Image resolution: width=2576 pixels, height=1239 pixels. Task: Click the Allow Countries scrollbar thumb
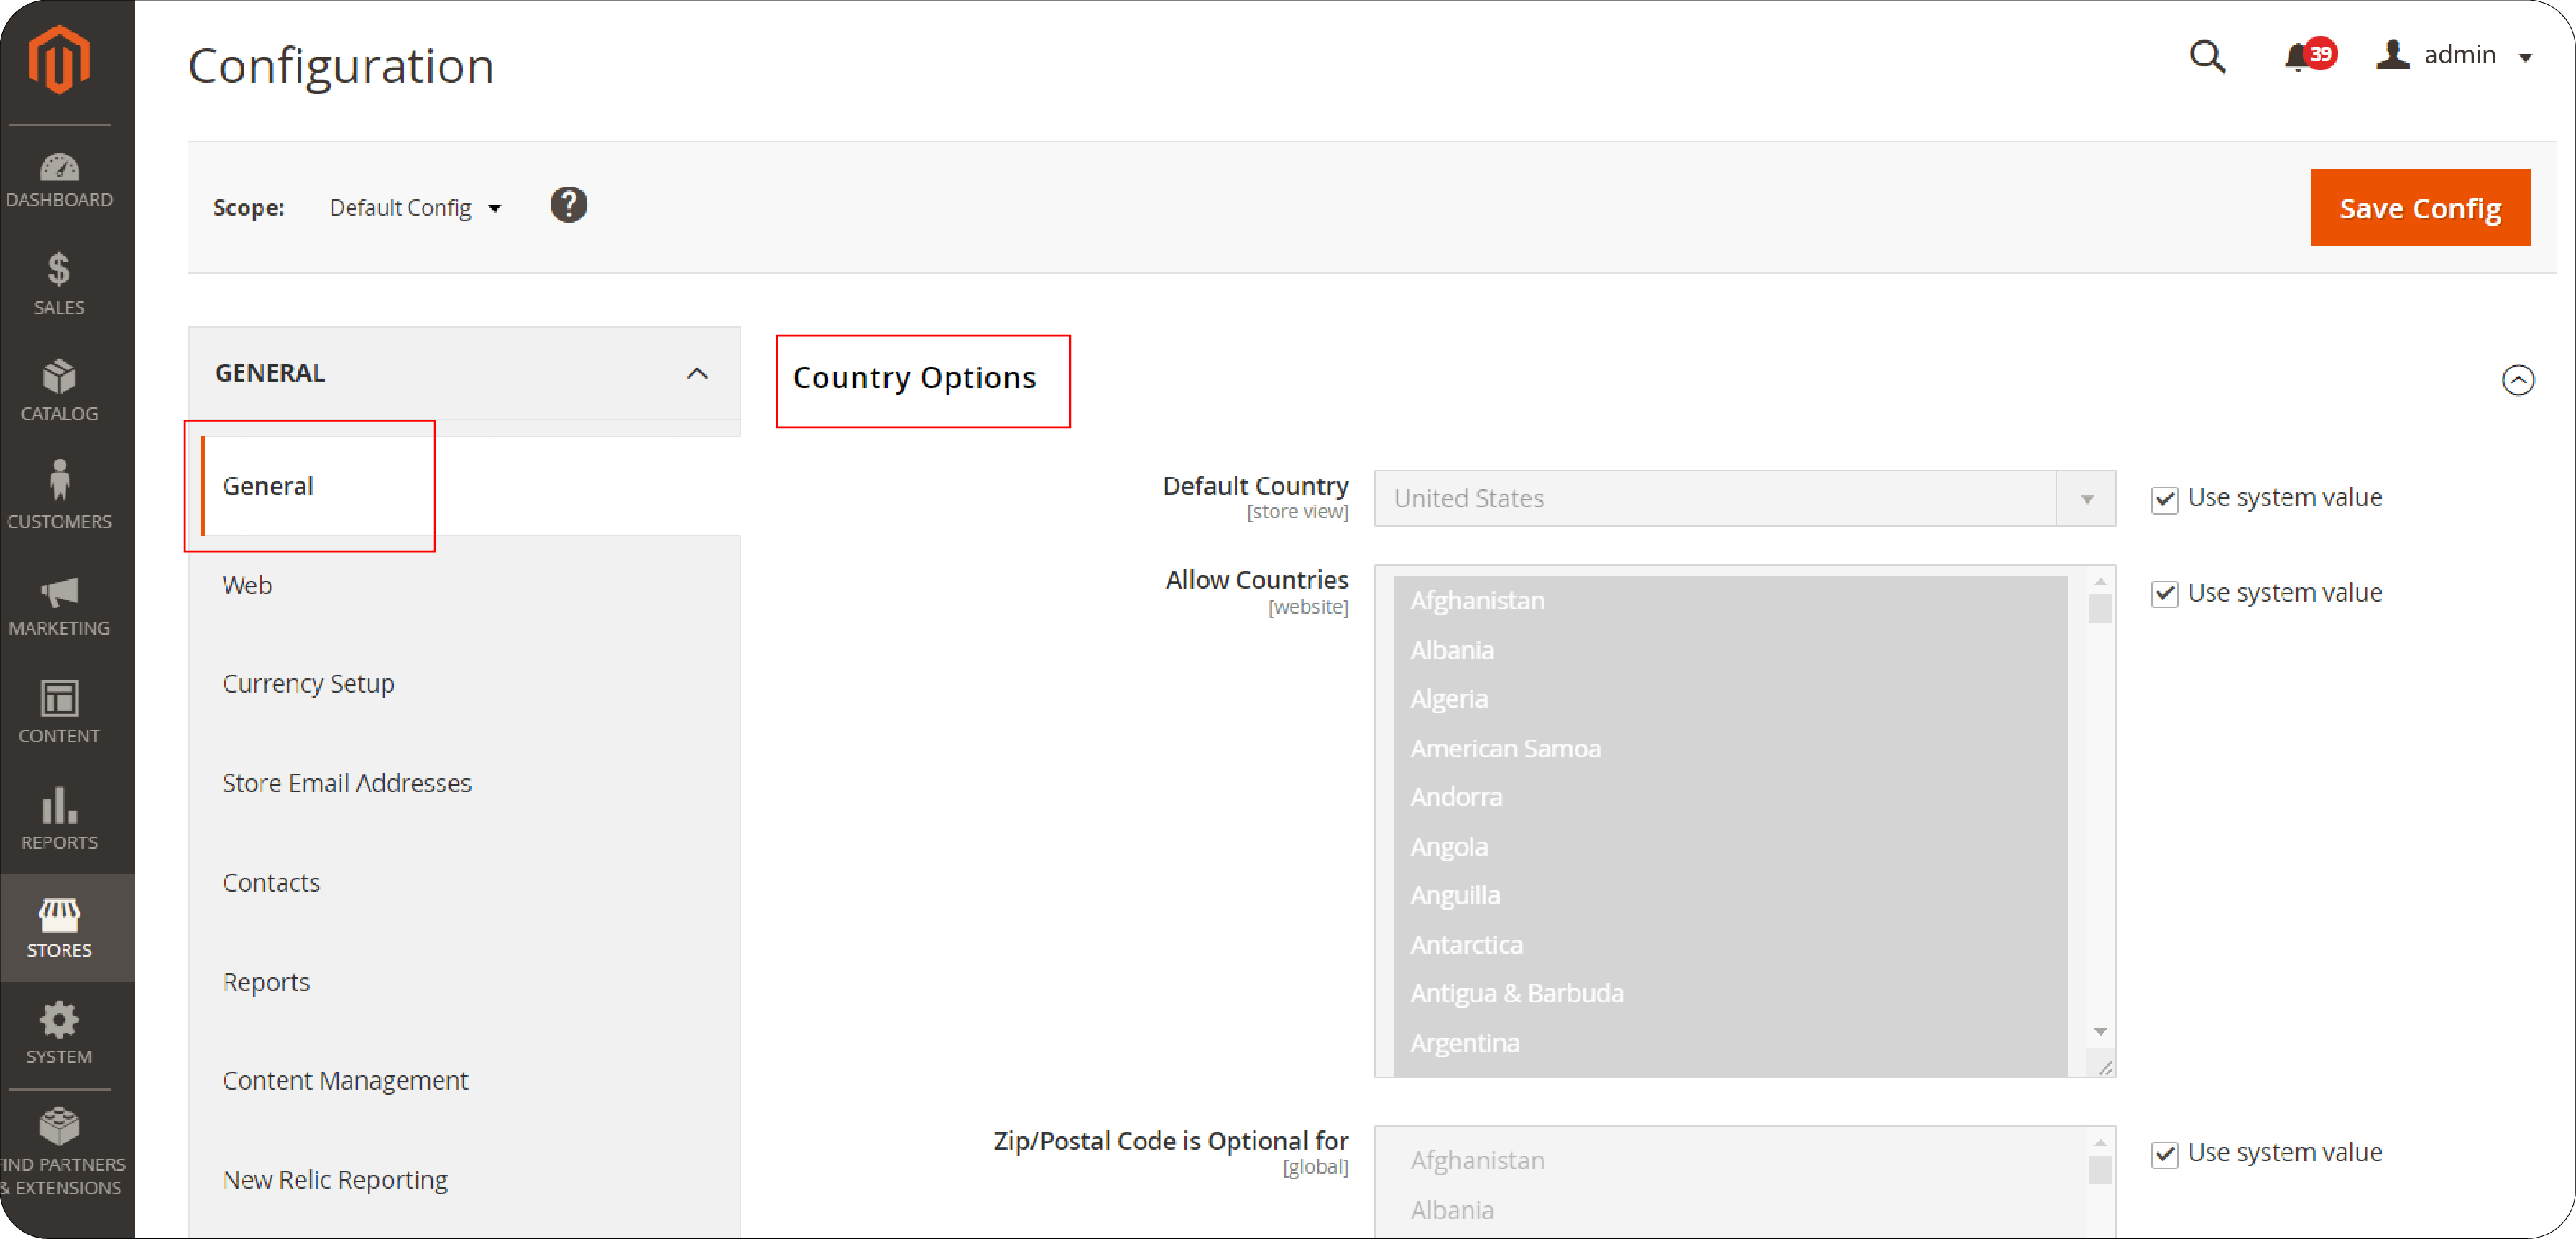pos(2100,609)
